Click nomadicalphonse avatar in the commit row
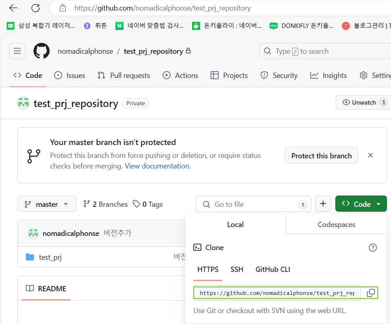 point(33,234)
